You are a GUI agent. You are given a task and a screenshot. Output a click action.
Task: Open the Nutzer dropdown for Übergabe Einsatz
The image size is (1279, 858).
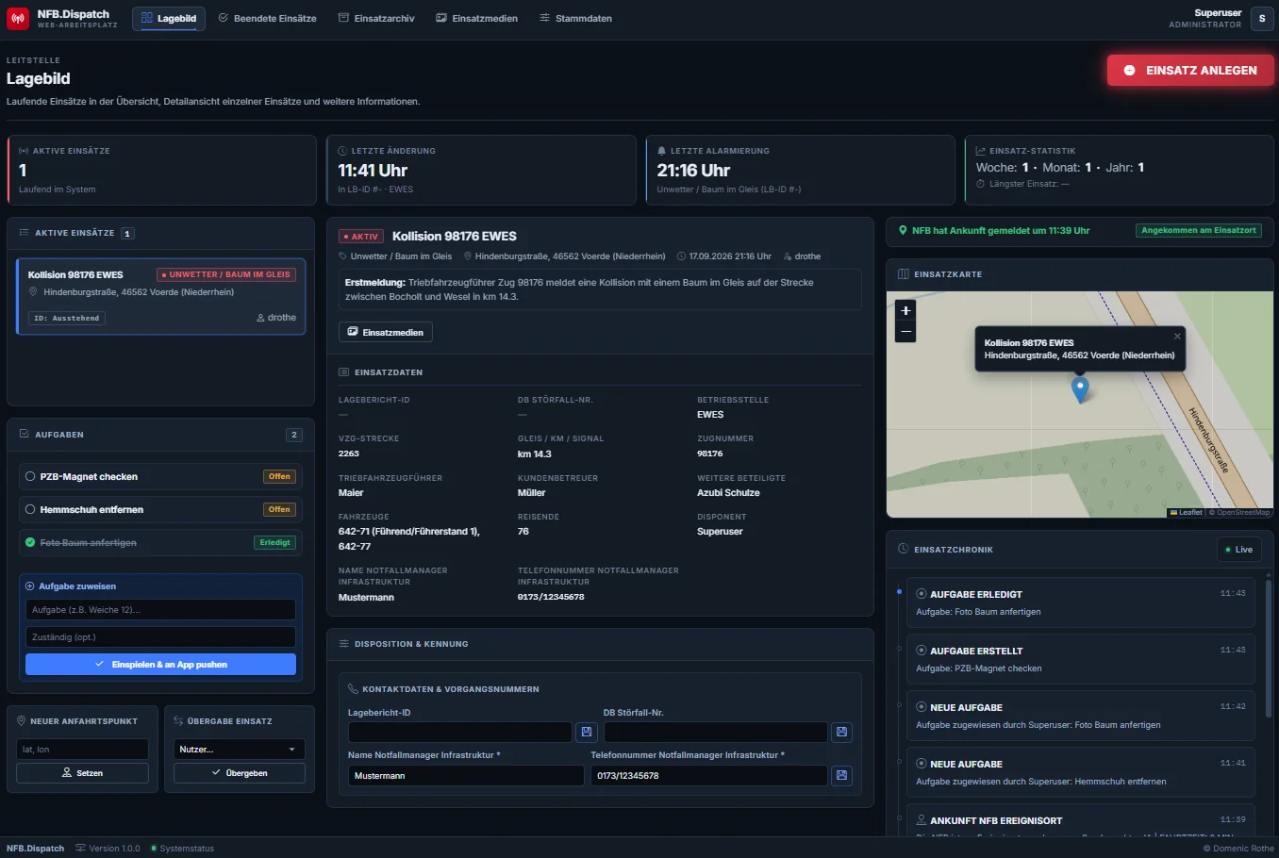[239, 750]
